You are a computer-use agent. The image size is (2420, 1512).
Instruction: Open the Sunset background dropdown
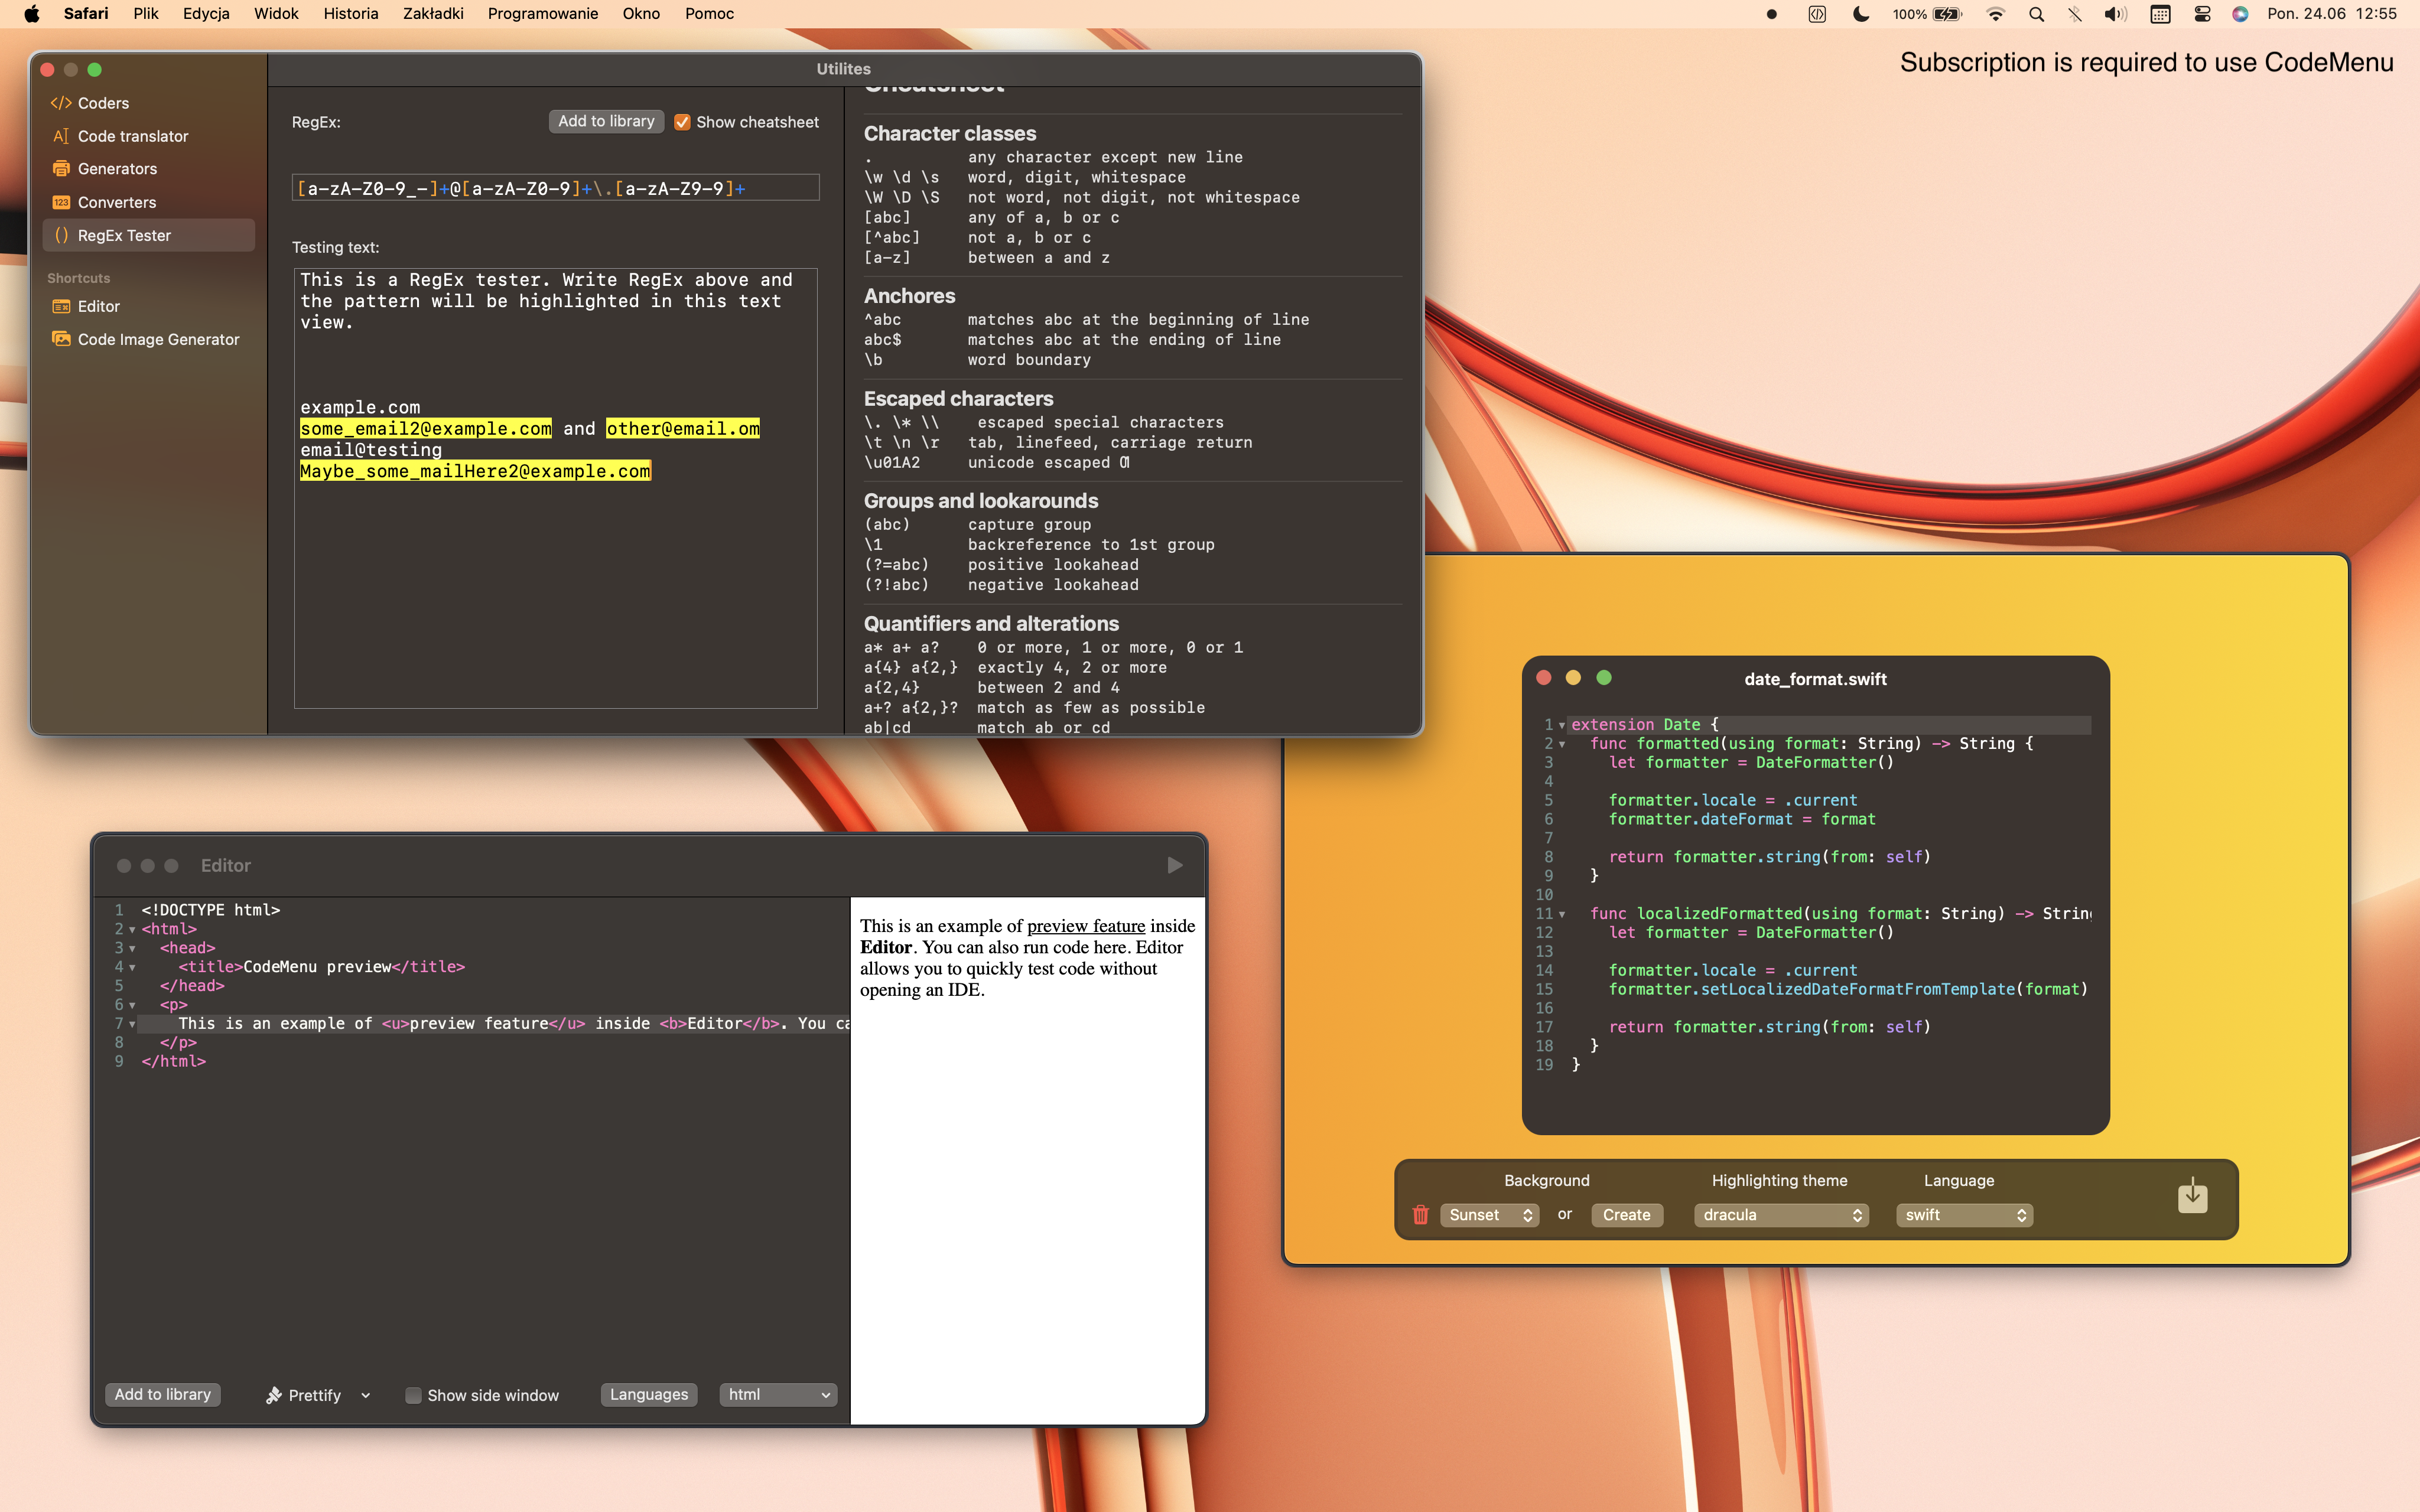click(x=1489, y=1215)
